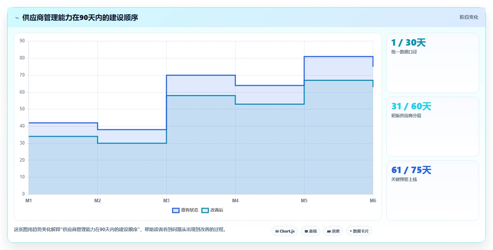Viewport: 493px width, 250px height.
Task: Toggle the 原有状态 legend swatch
Action: pyautogui.click(x=176, y=210)
